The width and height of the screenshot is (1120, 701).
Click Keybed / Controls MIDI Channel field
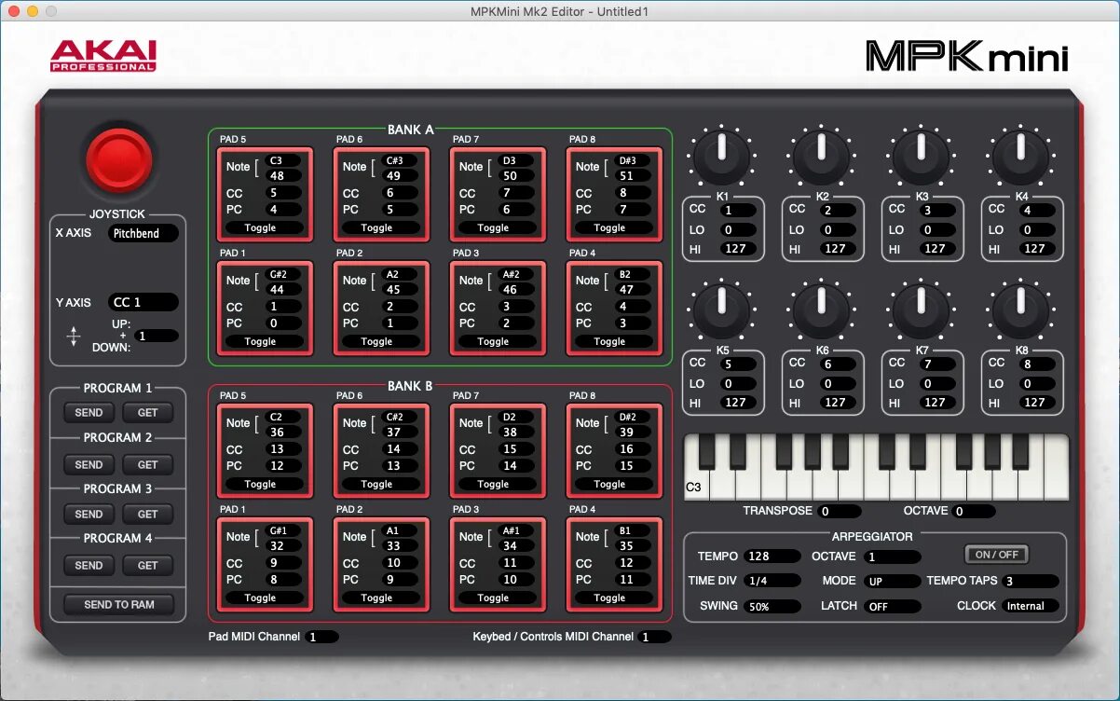(x=655, y=637)
